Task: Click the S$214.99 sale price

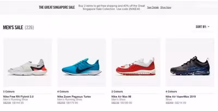Action: pyautogui.click(x=180, y=103)
